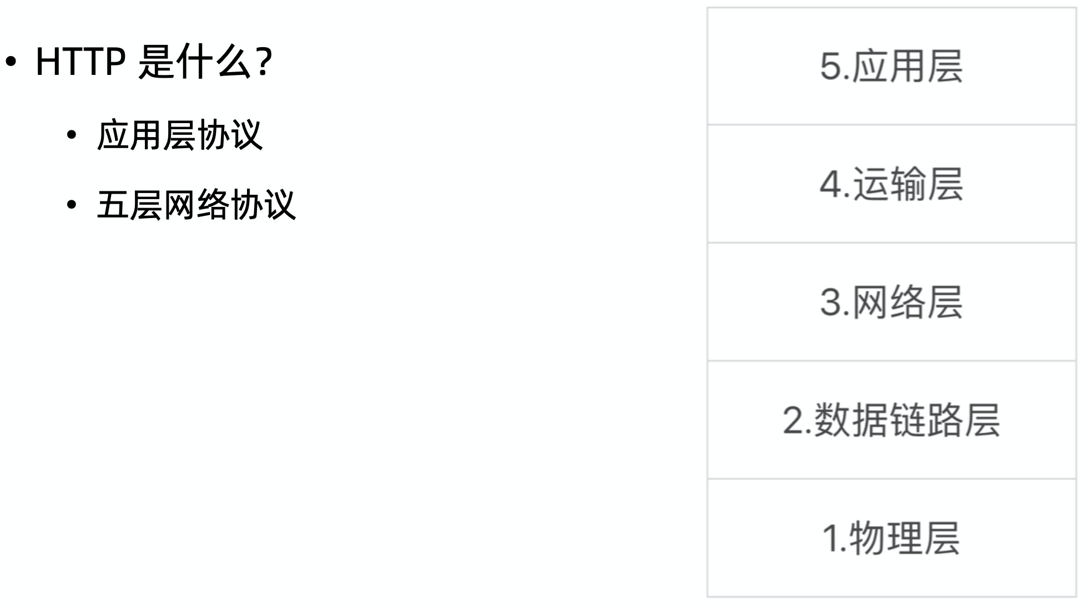Click the top border of the layer table
This screenshot has width=1089, height=607.
[x=891, y=8]
